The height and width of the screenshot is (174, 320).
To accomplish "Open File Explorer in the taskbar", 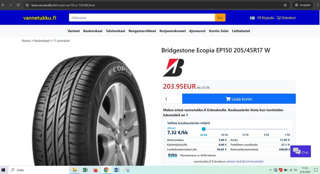I will click(x=75, y=170).
